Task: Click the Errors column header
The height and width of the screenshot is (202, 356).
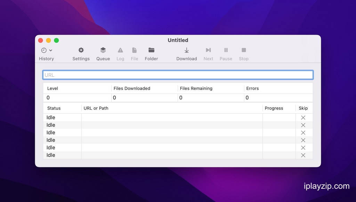Action: point(252,89)
